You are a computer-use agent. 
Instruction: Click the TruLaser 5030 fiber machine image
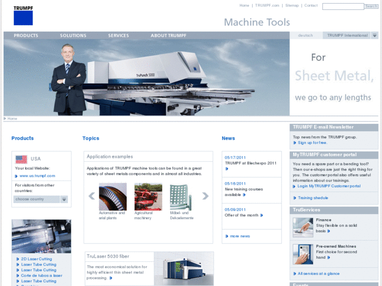(184, 269)
